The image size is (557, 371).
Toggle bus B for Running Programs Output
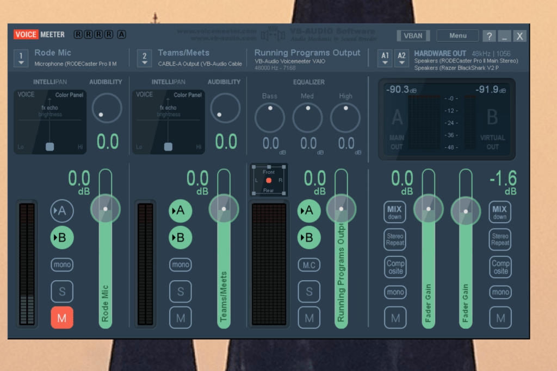point(309,237)
